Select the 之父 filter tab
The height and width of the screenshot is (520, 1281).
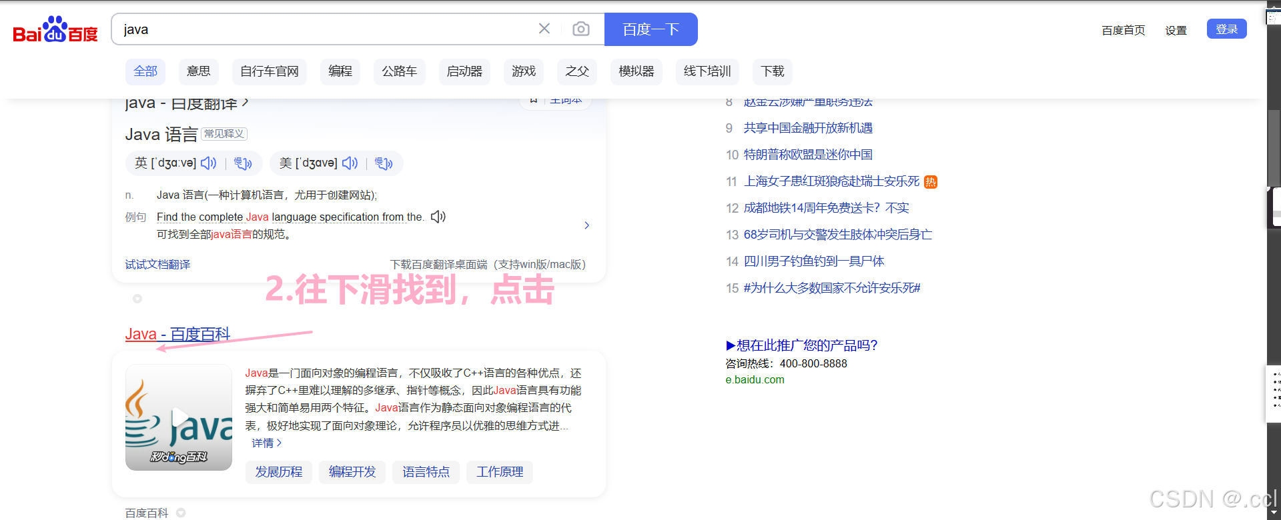coord(577,71)
